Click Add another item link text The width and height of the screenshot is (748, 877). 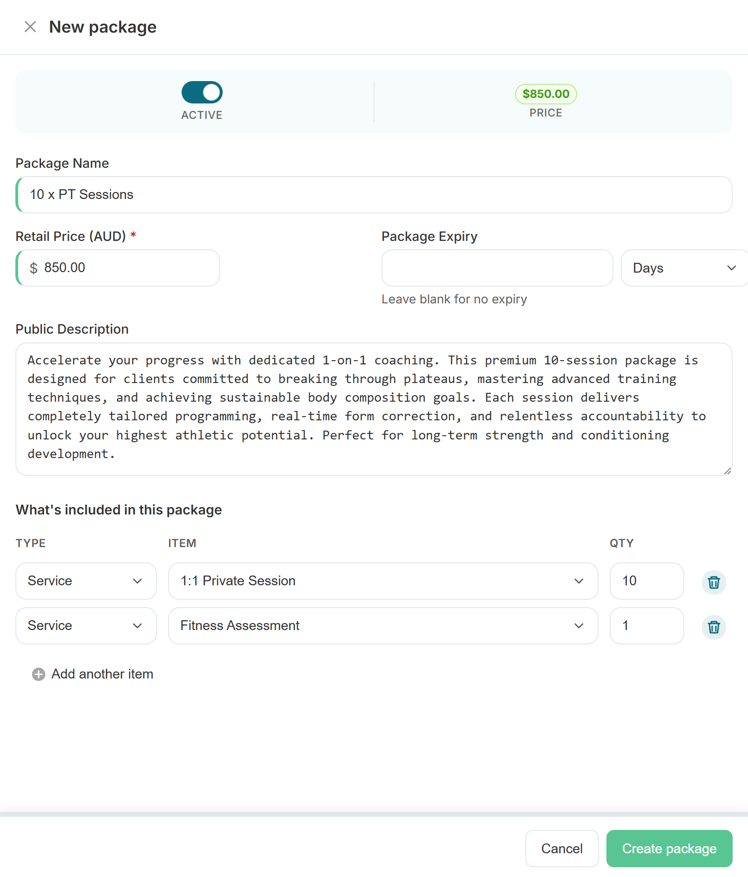point(102,674)
